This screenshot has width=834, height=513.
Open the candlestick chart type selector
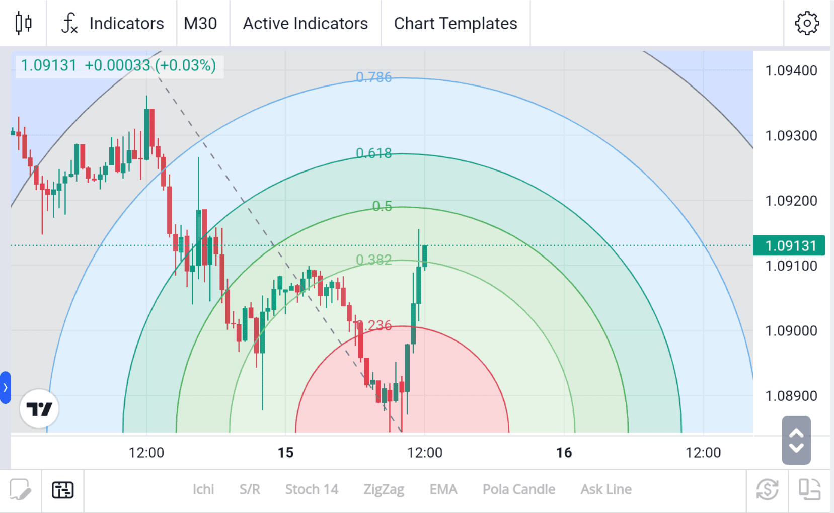pyautogui.click(x=23, y=23)
